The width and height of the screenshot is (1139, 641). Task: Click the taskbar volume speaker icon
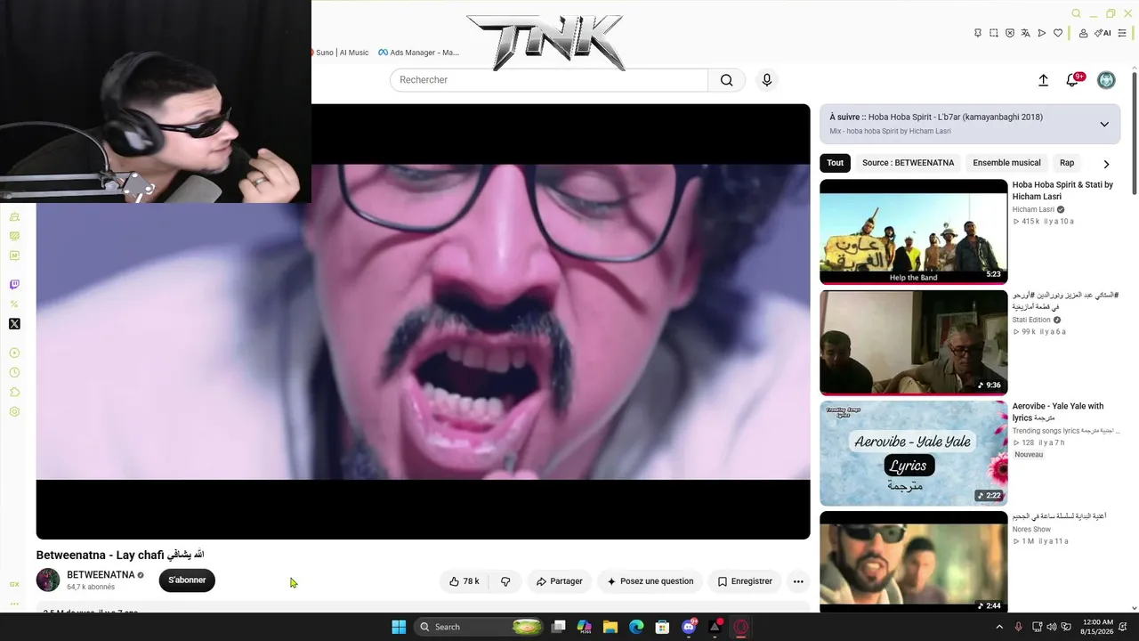tap(1052, 627)
